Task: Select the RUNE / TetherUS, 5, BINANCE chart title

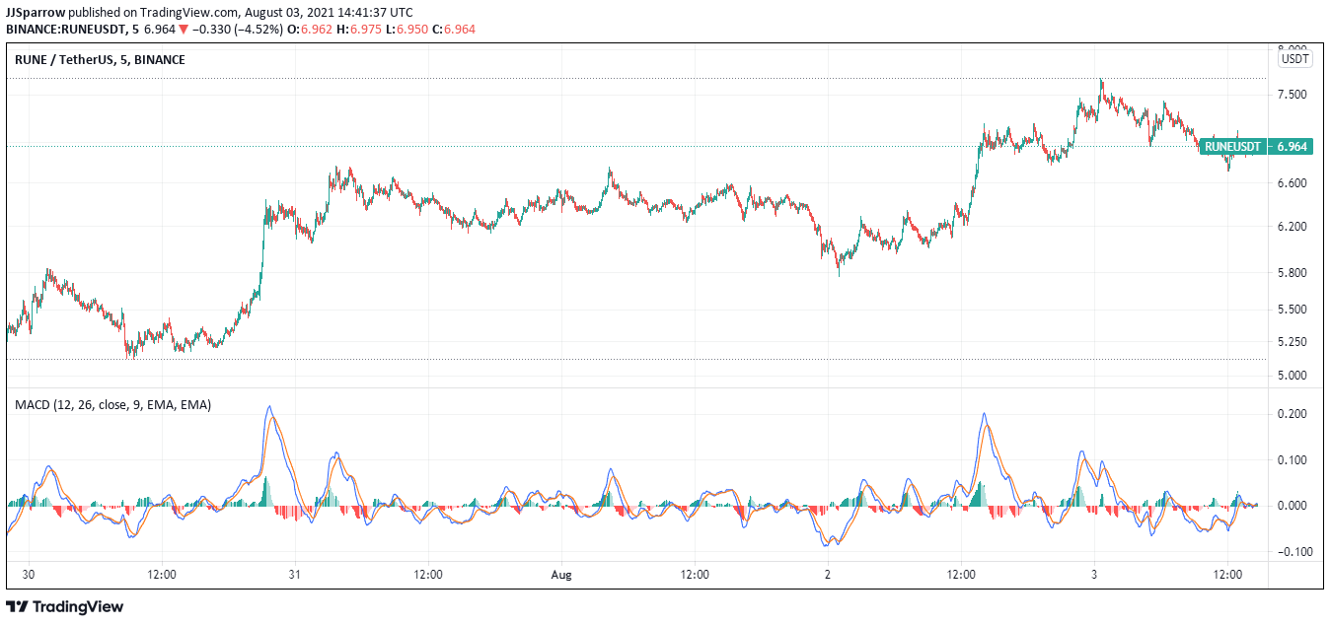Action: (x=100, y=60)
